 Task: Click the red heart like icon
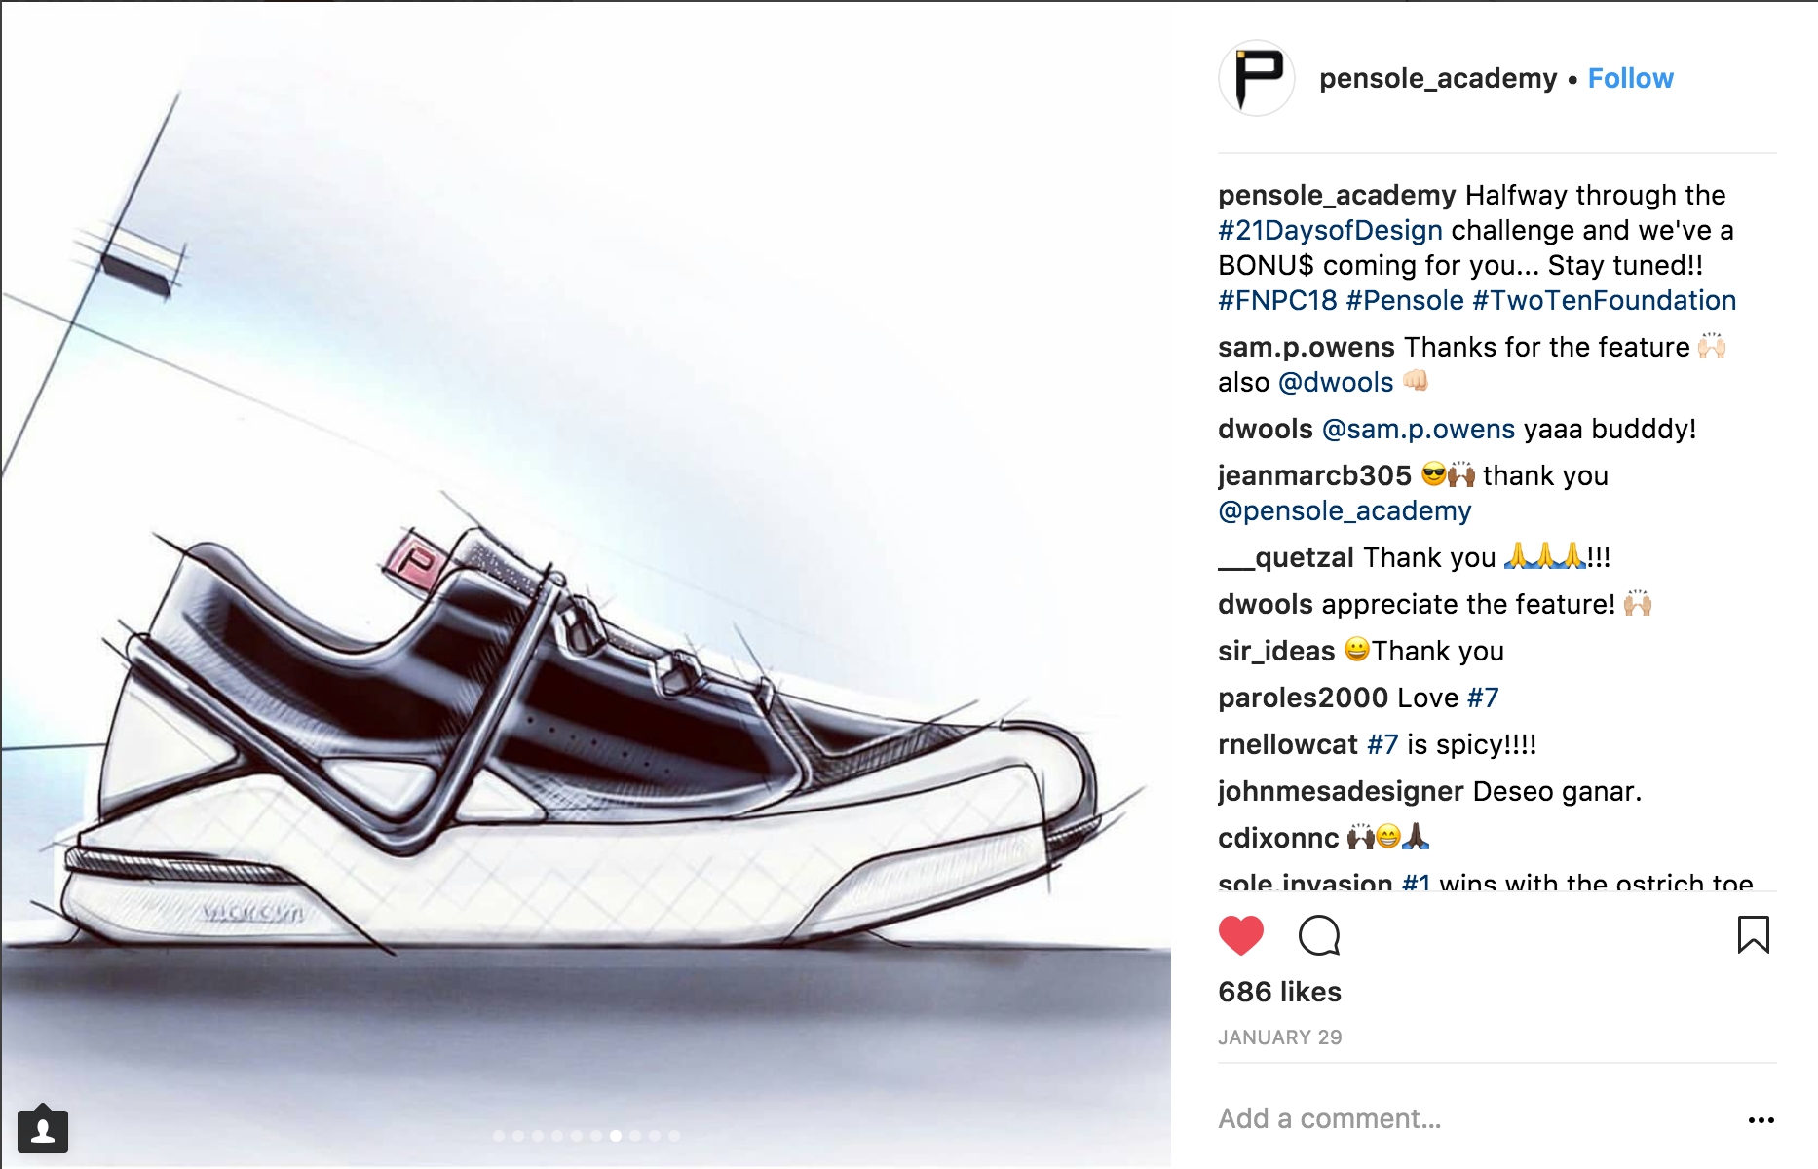(1240, 935)
